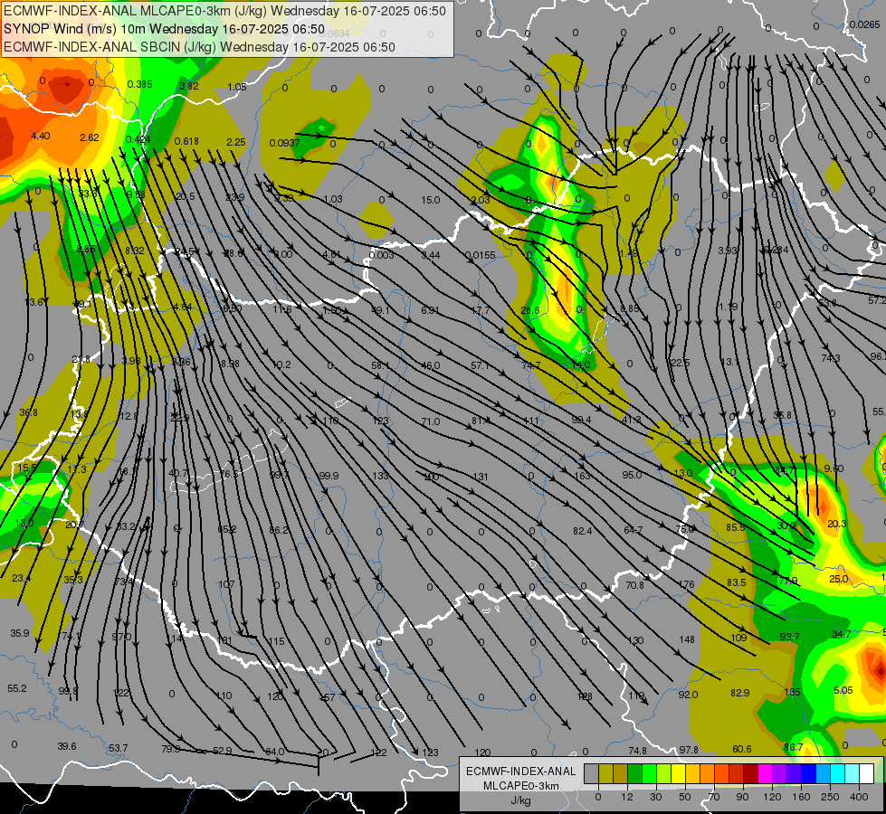Select the cyan legend swatch
The image size is (886, 814).
[839, 773]
